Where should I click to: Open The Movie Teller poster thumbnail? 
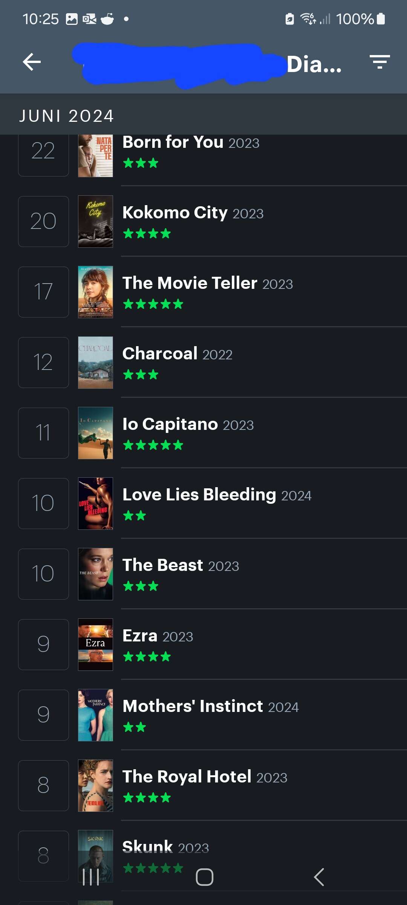95,292
